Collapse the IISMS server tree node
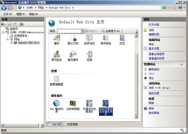 [3, 32]
